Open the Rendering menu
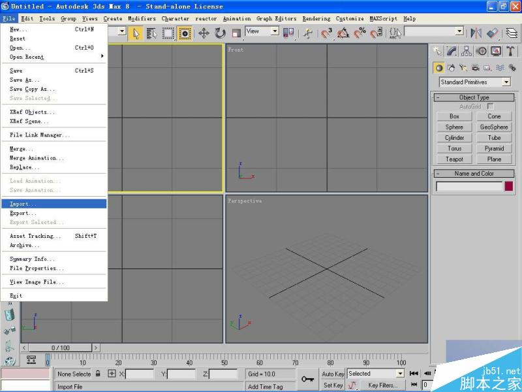The image size is (522, 392). [x=316, y=19]
